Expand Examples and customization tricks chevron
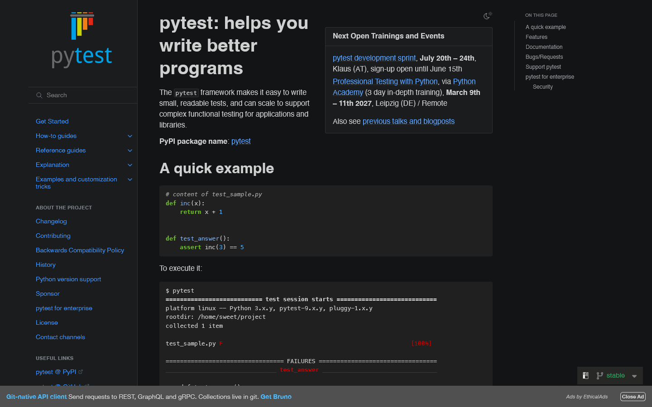The image size is (652, 407). pyautogui.click(x=130, y=180)
